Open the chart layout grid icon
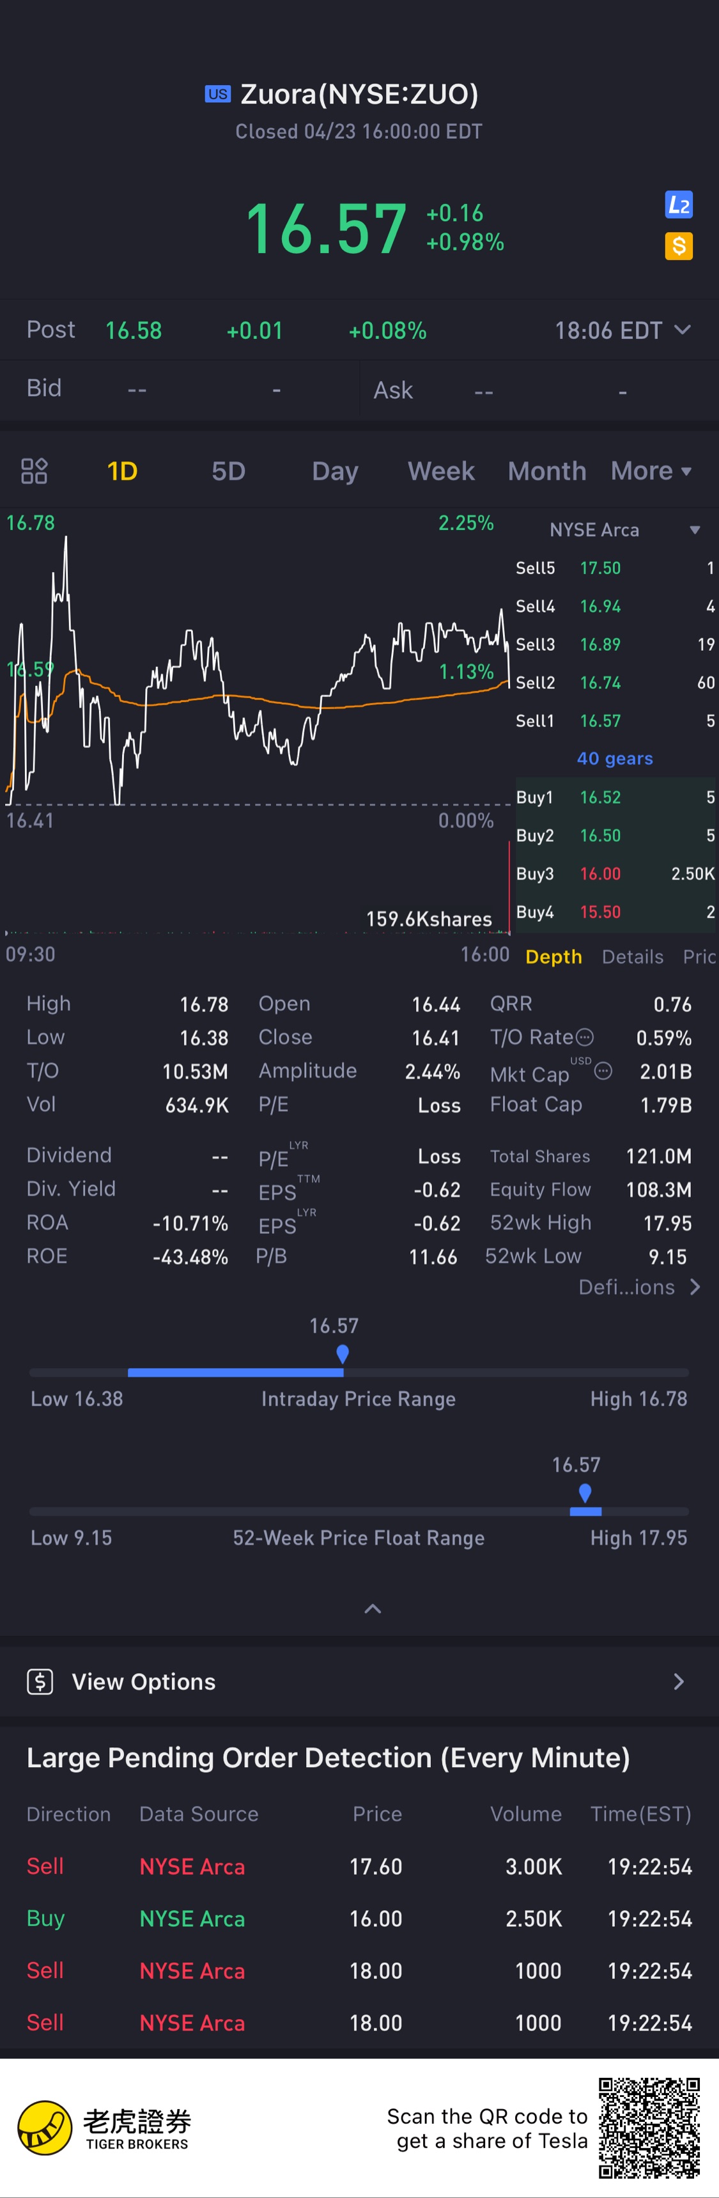This screenshot has width=719, height=2198. point(34,471)
